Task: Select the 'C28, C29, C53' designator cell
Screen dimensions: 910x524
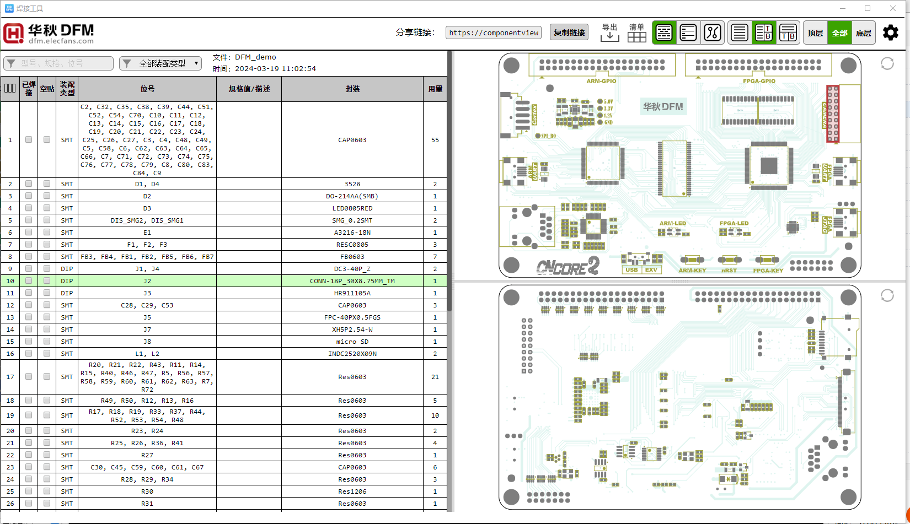Action: coord(147,305)
